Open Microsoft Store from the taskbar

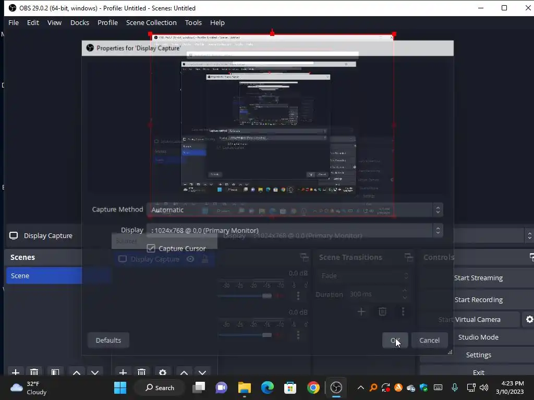click(x=290, y=387)
